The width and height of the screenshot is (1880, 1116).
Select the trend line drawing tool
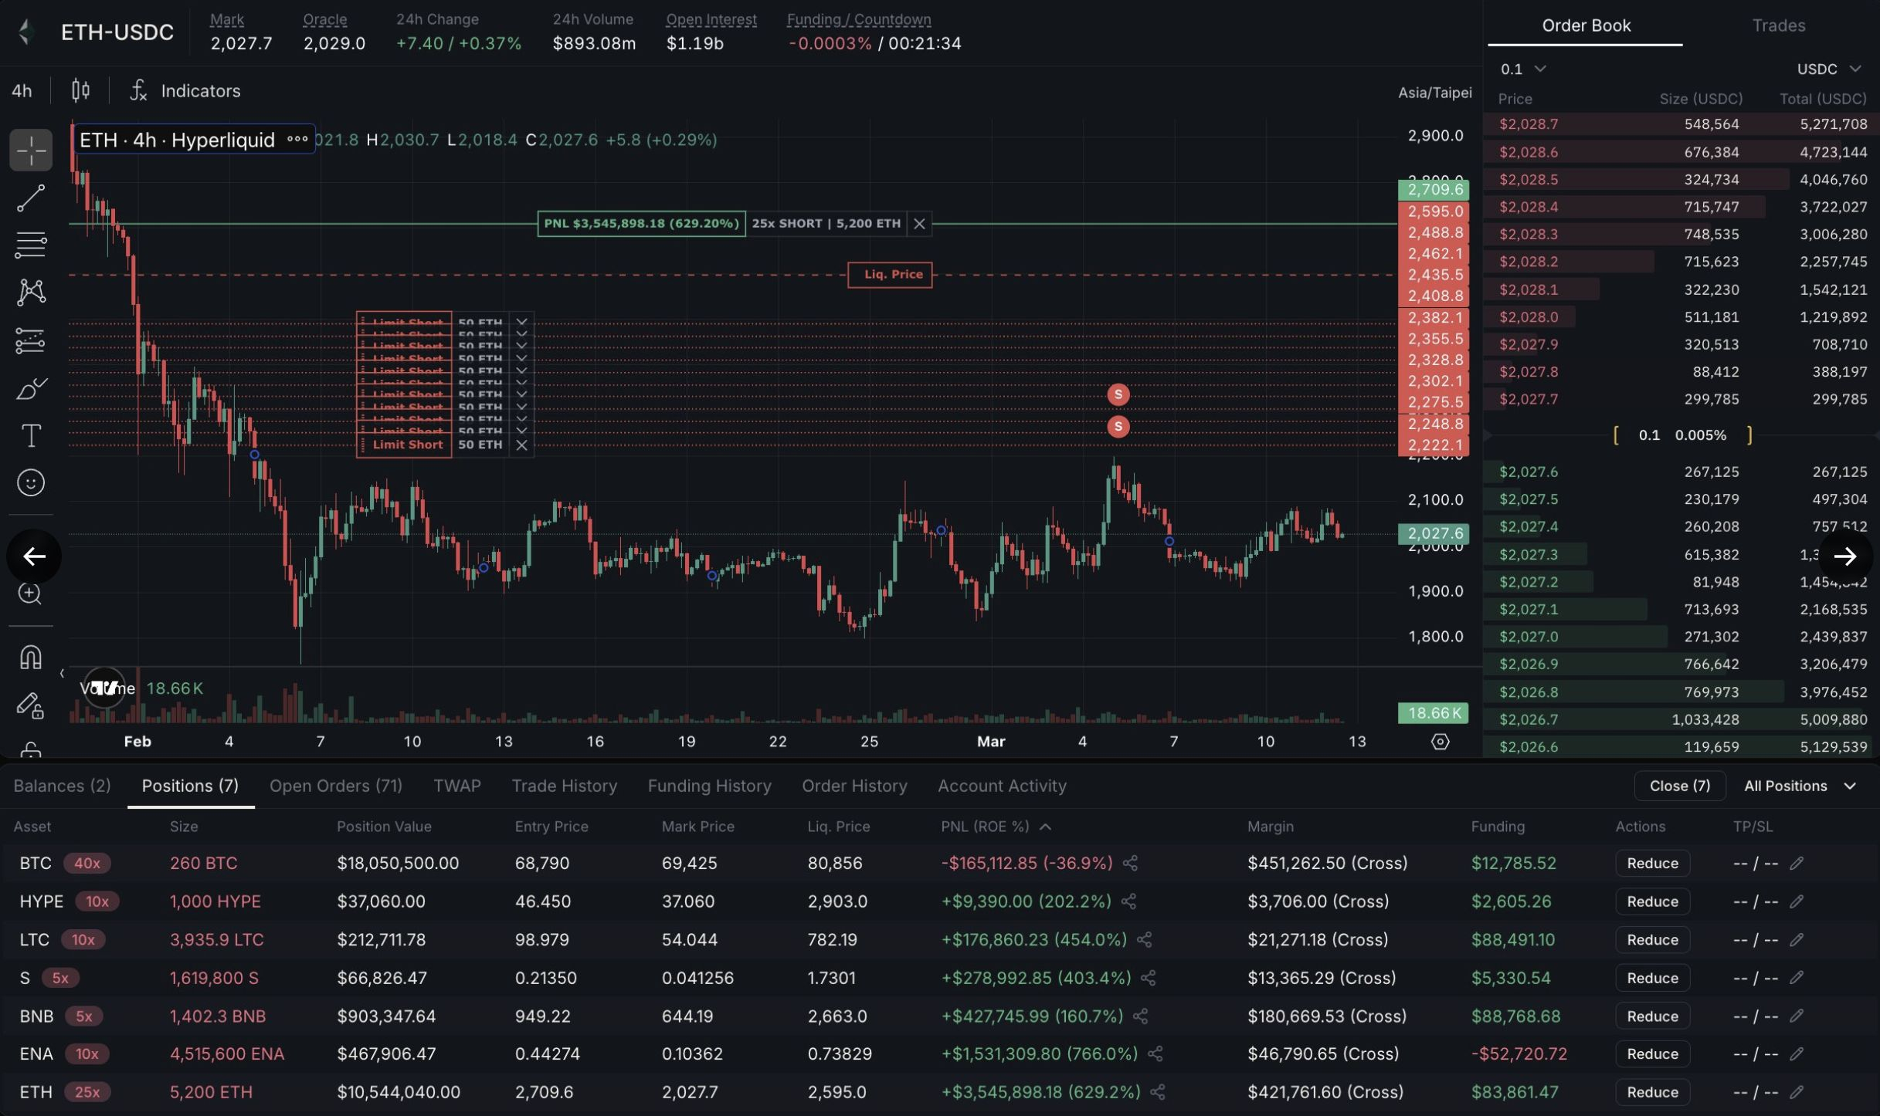[31, 198]
